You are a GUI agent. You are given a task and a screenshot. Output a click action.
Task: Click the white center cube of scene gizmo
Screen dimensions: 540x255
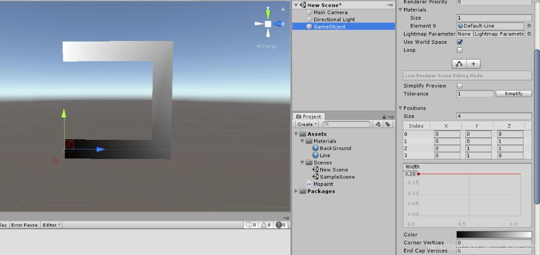pyautogui.click(x=268, y=24)
